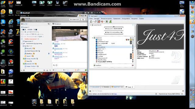Open the CCleaner desktop icon
The image size is (195, 109).
tap(11, 42)
